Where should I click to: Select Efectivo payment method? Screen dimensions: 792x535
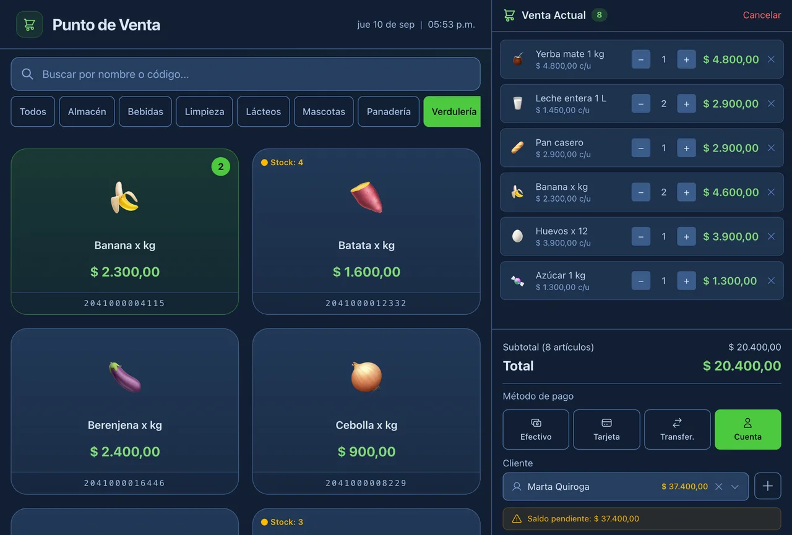click(536, 429)
